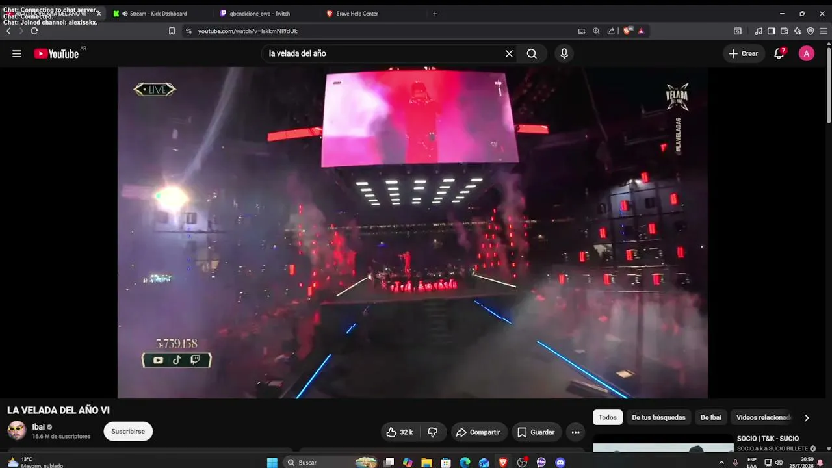Open the zoom level magnifier control
832x468 pixels.
click(596, 31)
